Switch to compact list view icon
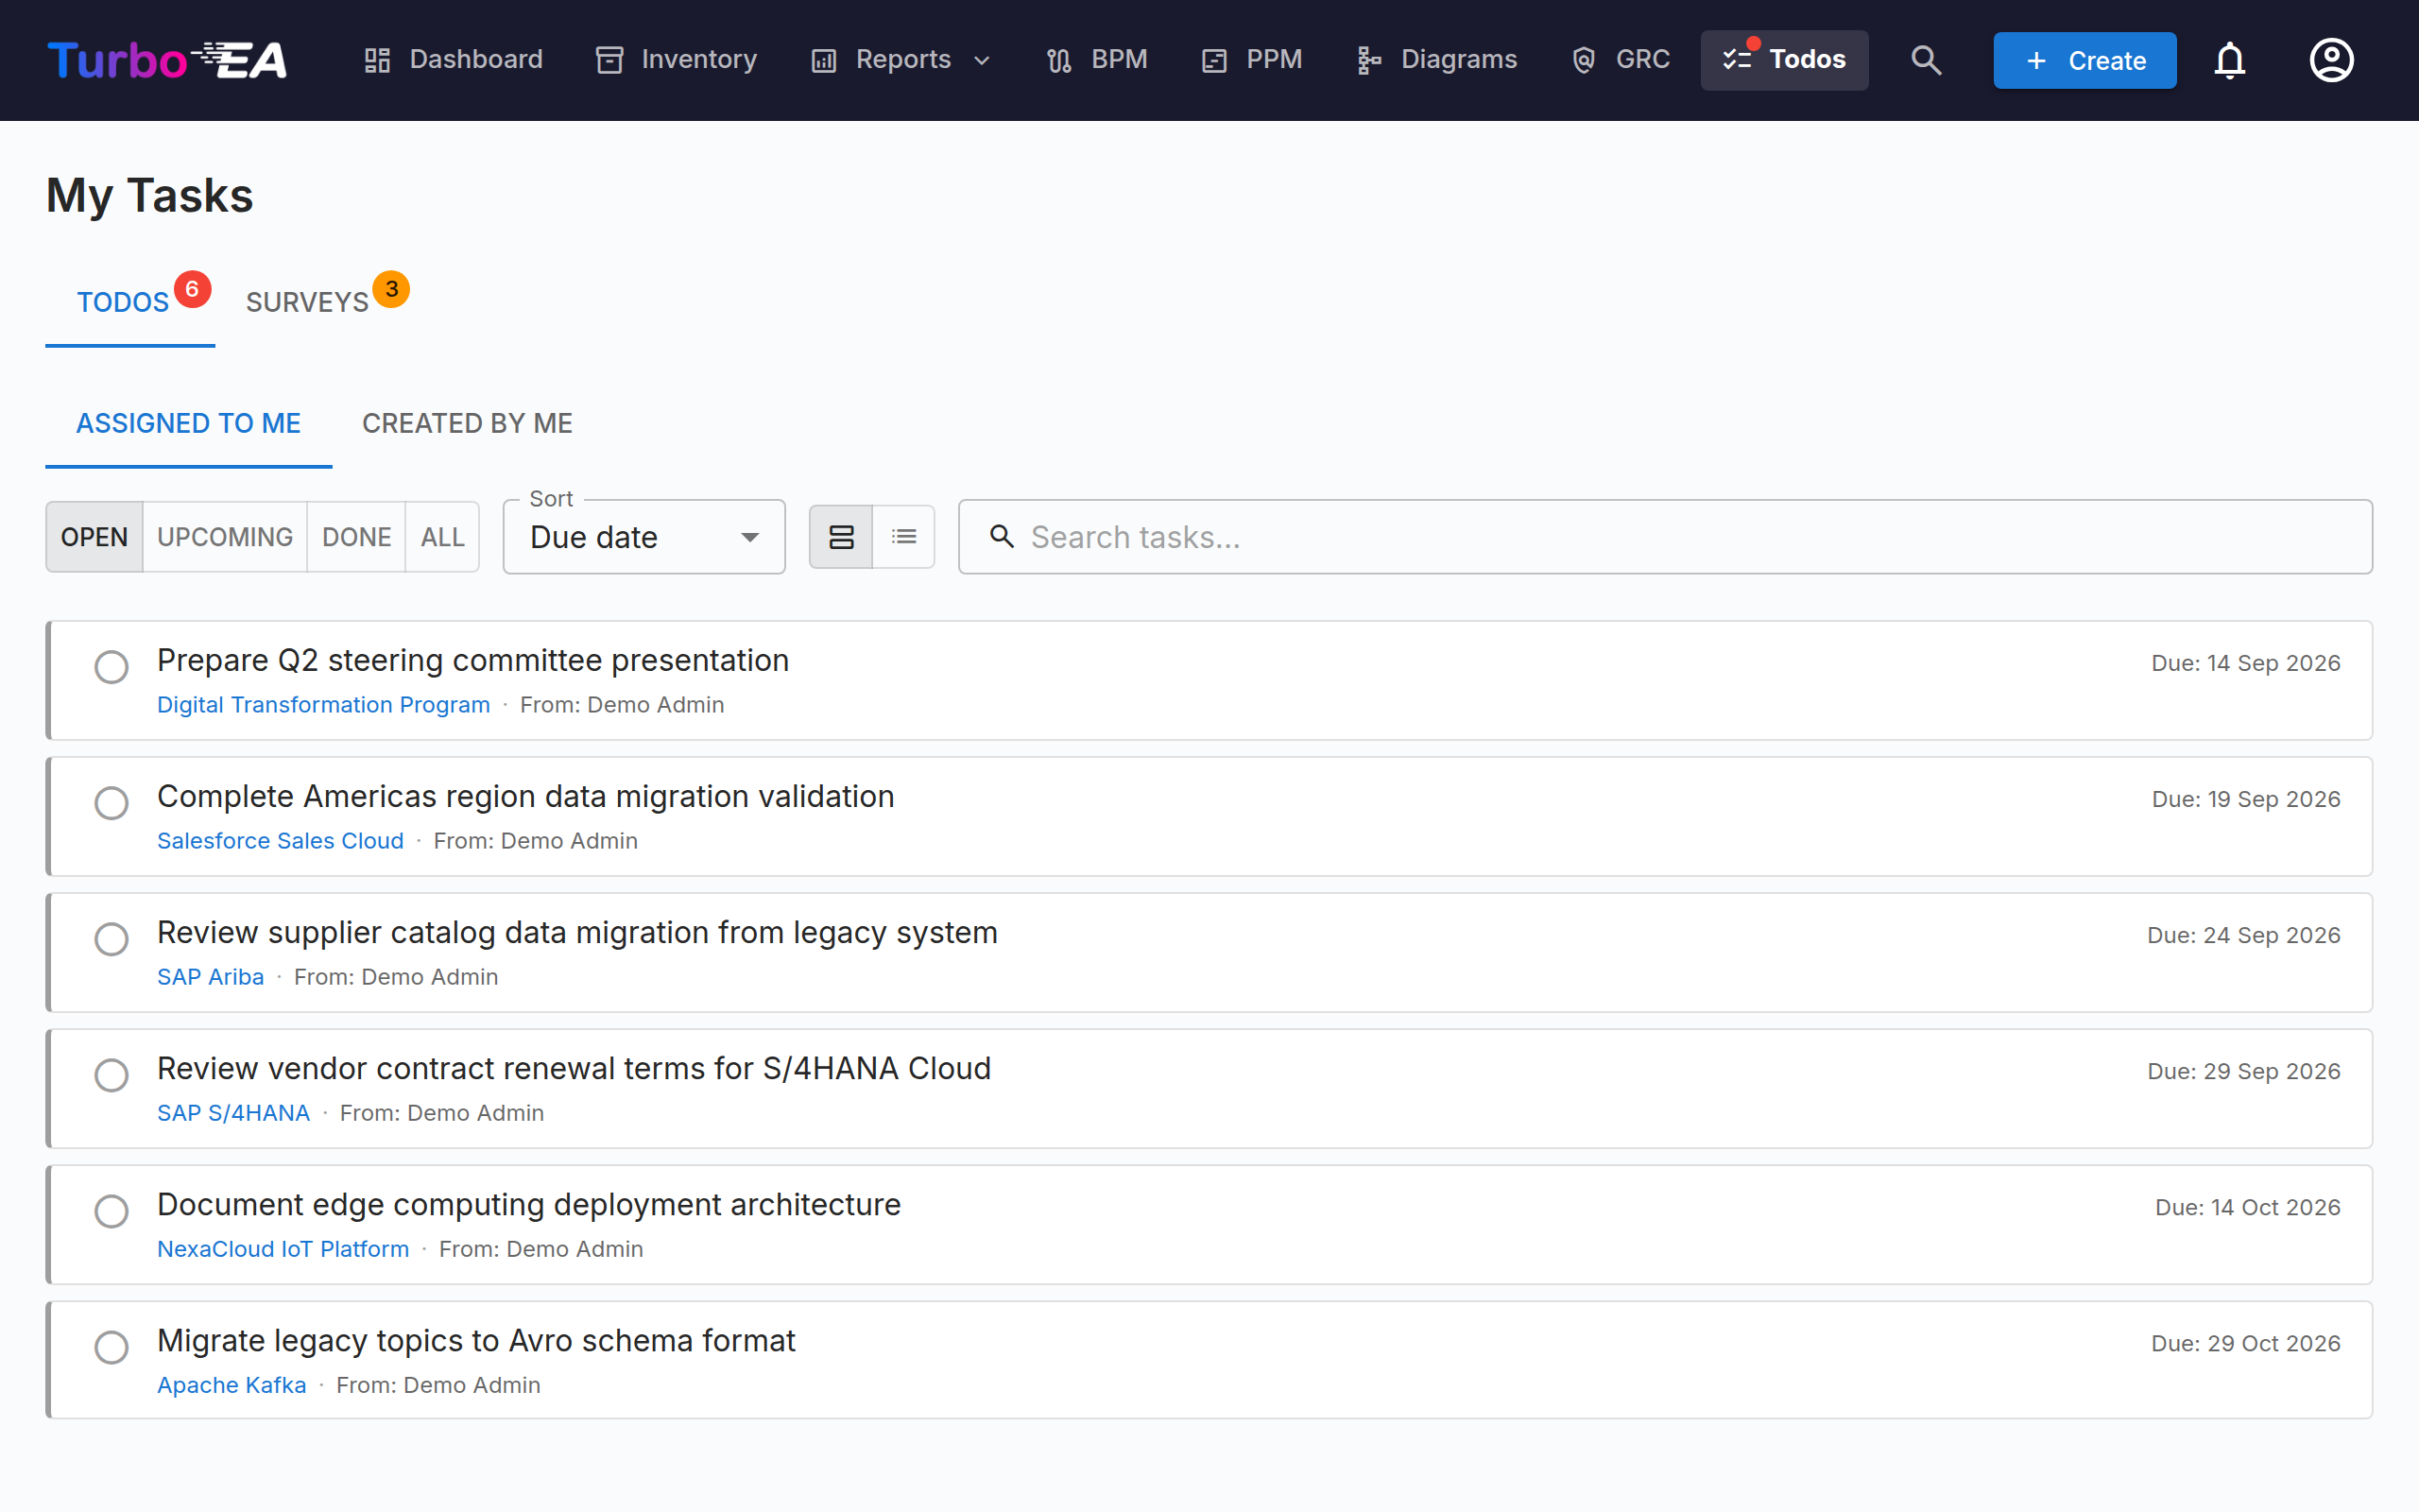Viewport: 2419px width, 1512px height. click(x=903, y=537)
